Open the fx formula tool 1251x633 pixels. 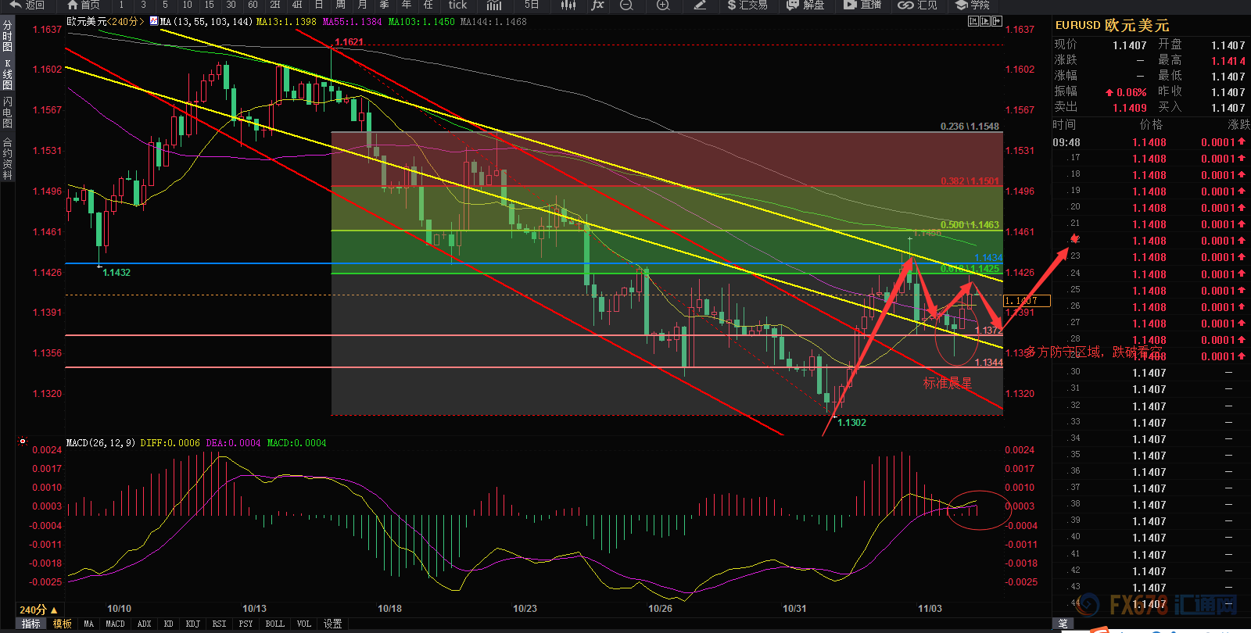pos(597,5)
